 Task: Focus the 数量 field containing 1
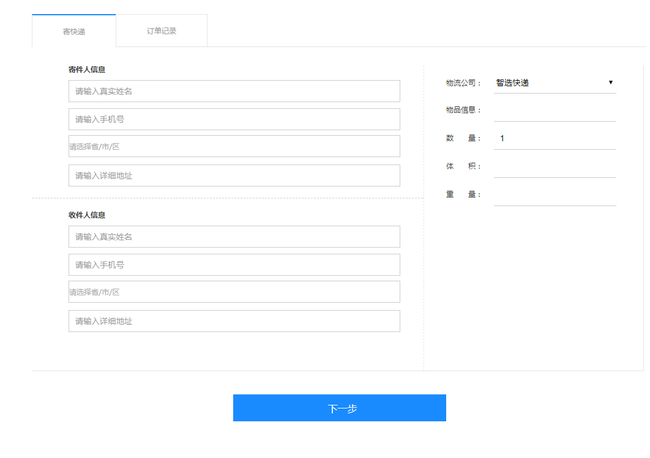click(x=555, y=139)
